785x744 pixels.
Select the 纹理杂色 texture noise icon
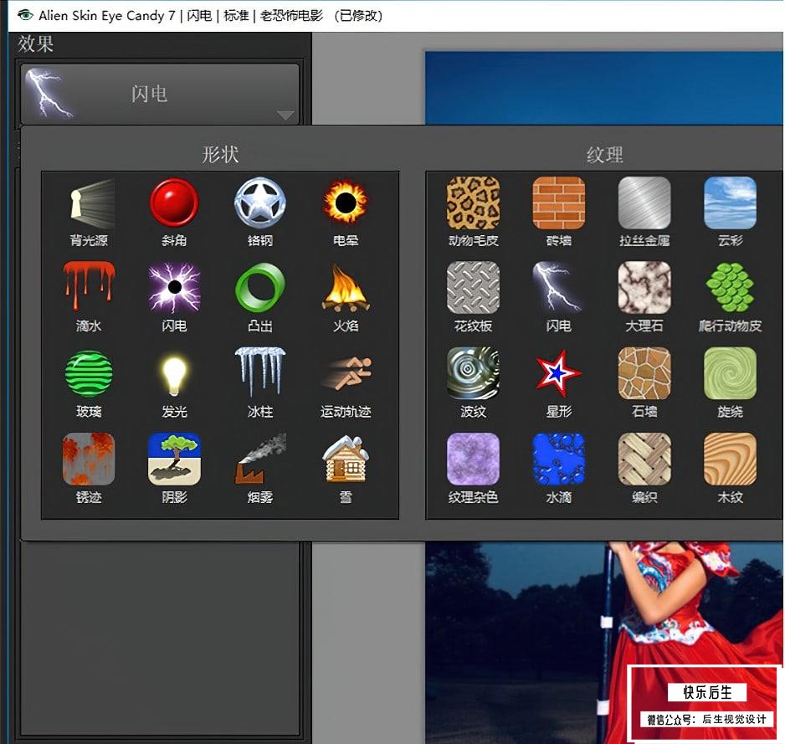tap(473, 459)
